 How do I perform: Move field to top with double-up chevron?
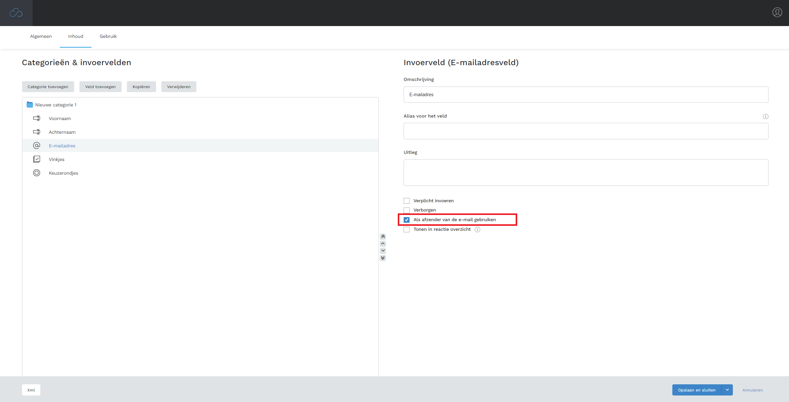click(383, 236)
